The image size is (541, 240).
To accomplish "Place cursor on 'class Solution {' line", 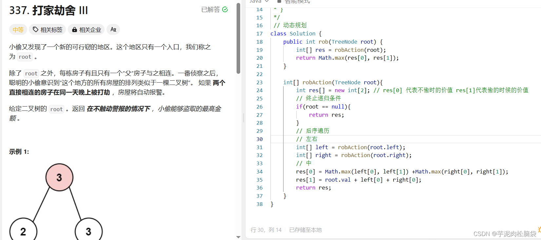I will tap(296, 33).
